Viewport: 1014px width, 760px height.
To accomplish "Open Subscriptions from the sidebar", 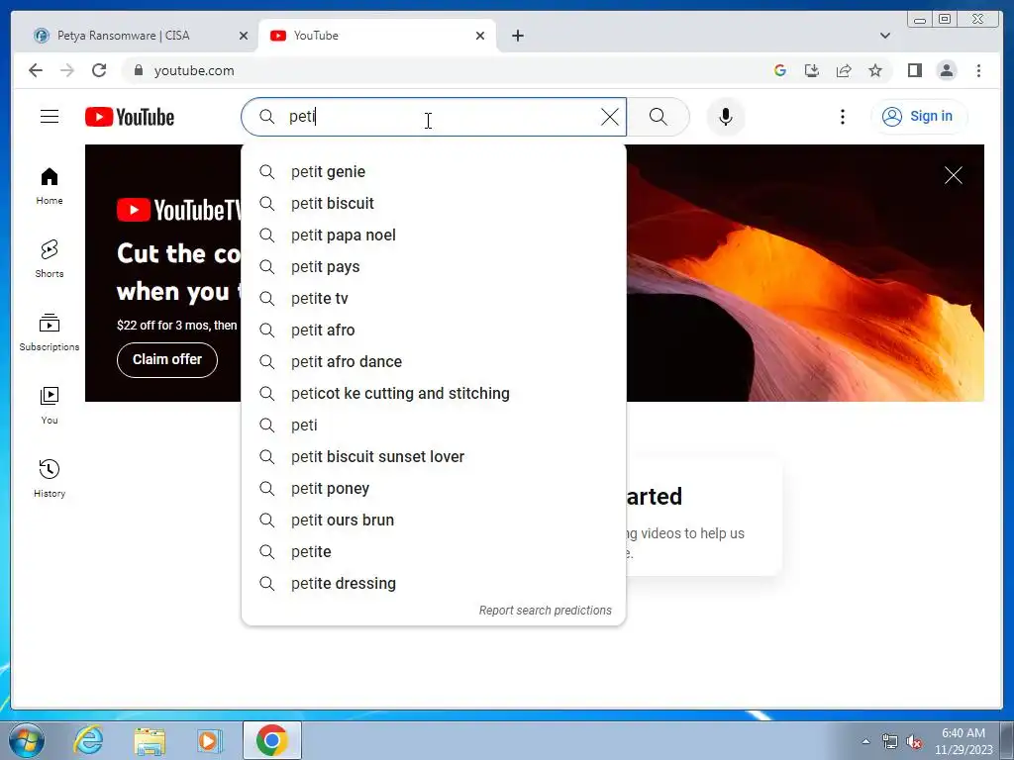I will click(x=50, y=332).
